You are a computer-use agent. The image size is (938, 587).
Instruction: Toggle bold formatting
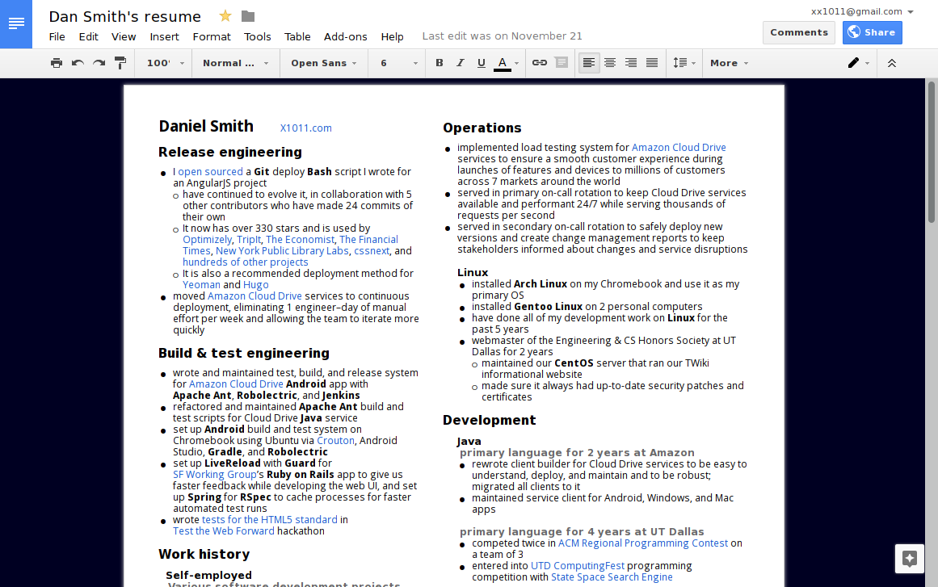tap(439, 63)
